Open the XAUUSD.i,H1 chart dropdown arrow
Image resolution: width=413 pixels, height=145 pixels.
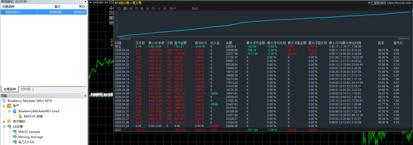(91, 2)
